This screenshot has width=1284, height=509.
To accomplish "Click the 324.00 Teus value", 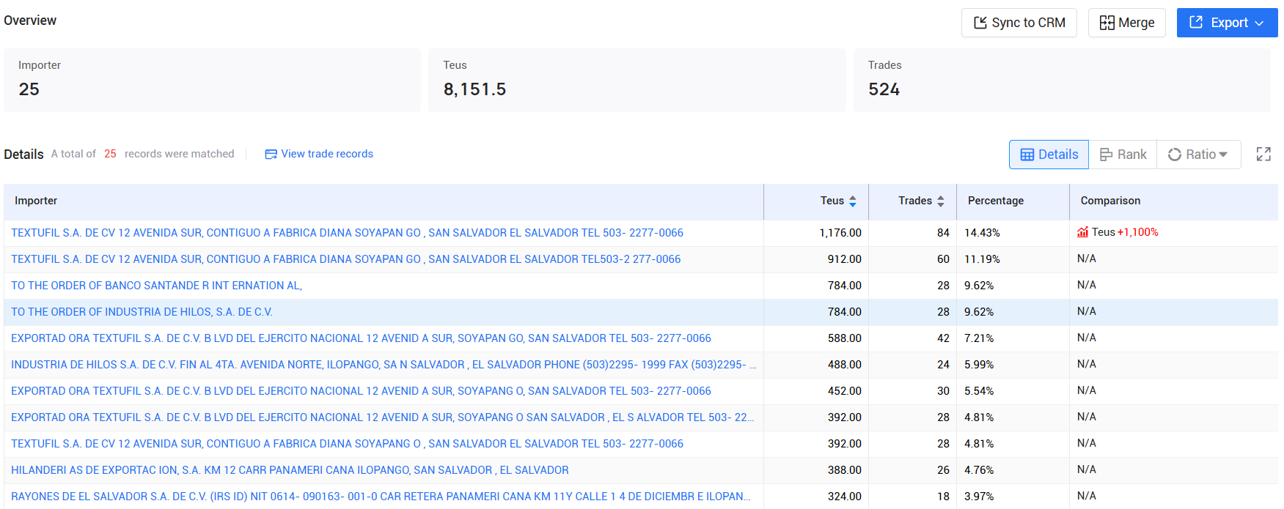I will coord(845,497).
